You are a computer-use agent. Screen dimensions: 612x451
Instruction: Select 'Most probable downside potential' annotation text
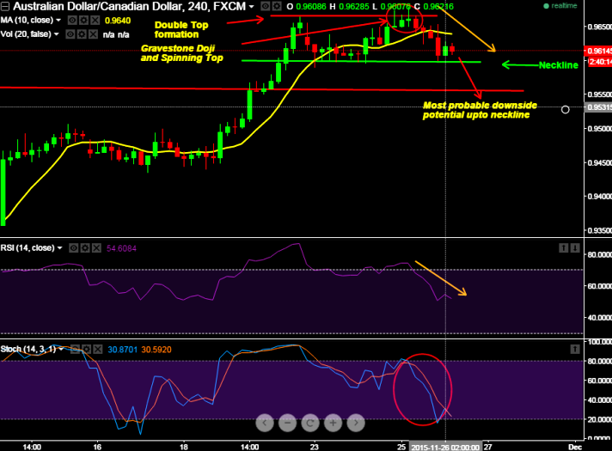pyautogui.click(x=480, y=110)
